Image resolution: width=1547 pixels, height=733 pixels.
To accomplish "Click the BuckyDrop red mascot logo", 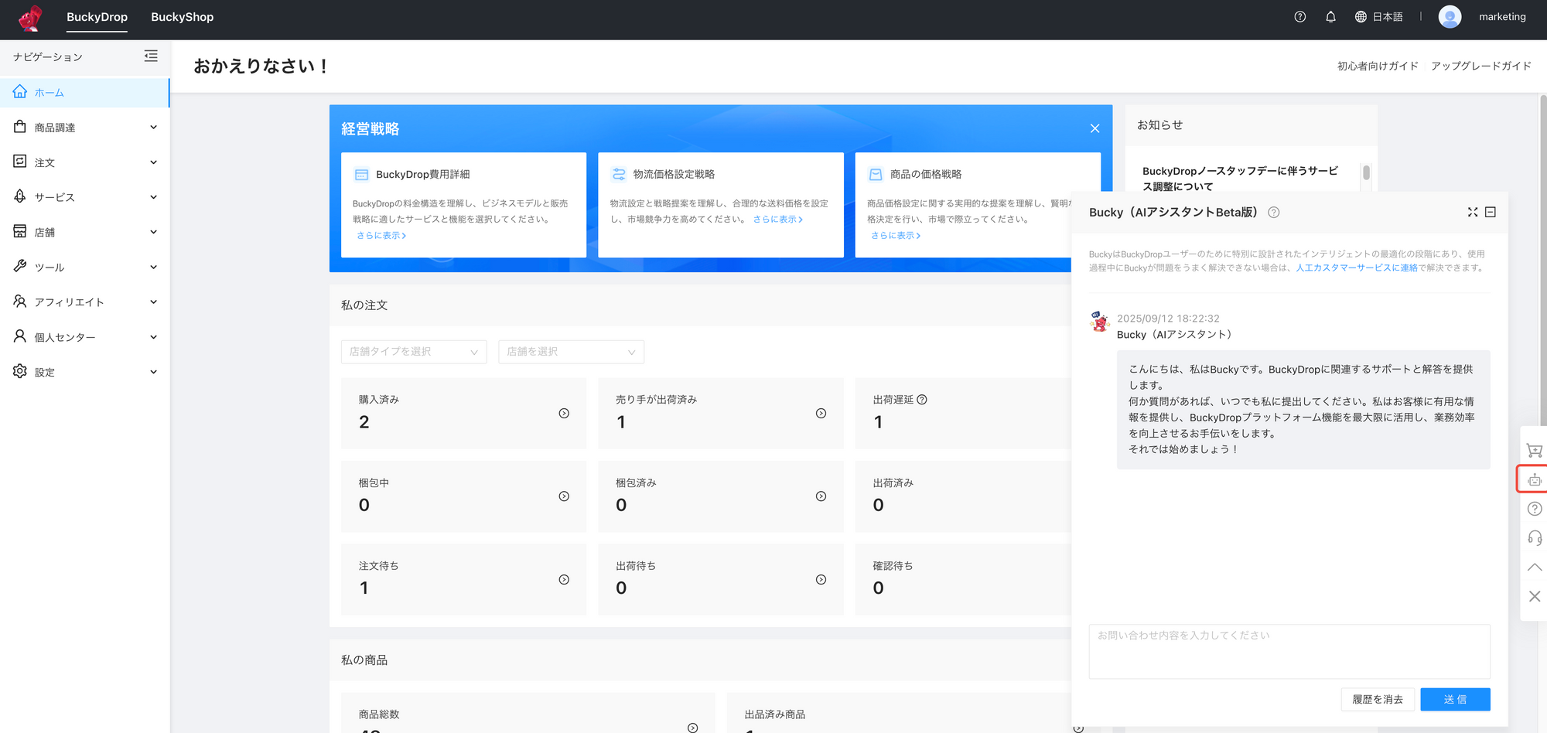I will point(30,17).
